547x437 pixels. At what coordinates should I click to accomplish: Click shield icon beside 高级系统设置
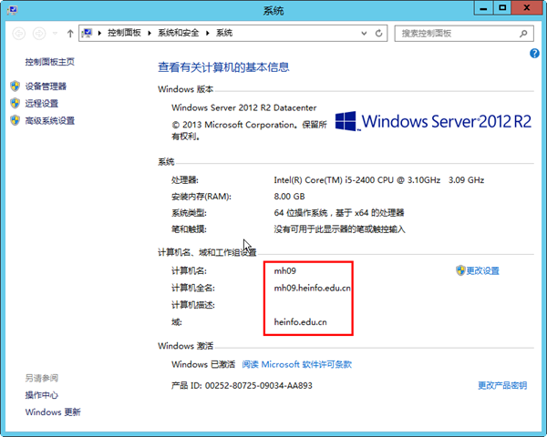pos(15,120)
